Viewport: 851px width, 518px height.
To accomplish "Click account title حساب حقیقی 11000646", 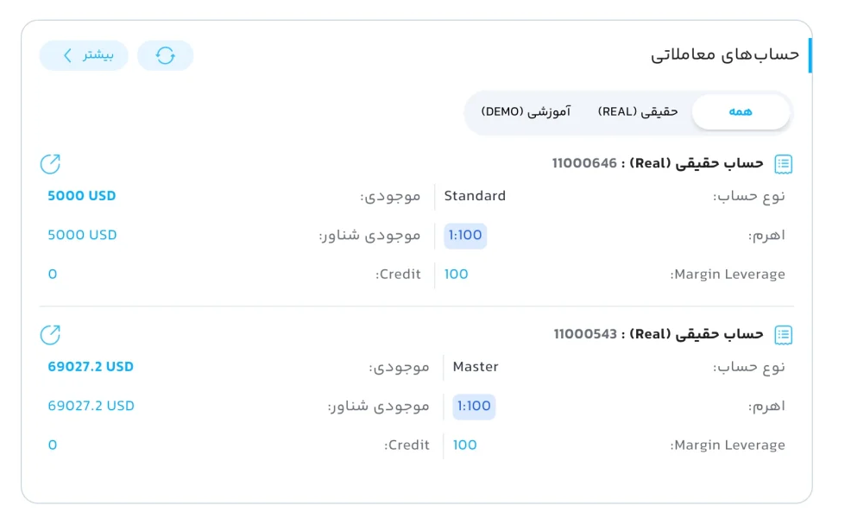I will (658, 163).
